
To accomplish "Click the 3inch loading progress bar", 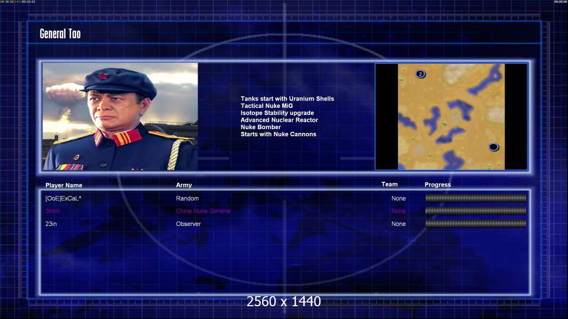I will pos(476,211).
